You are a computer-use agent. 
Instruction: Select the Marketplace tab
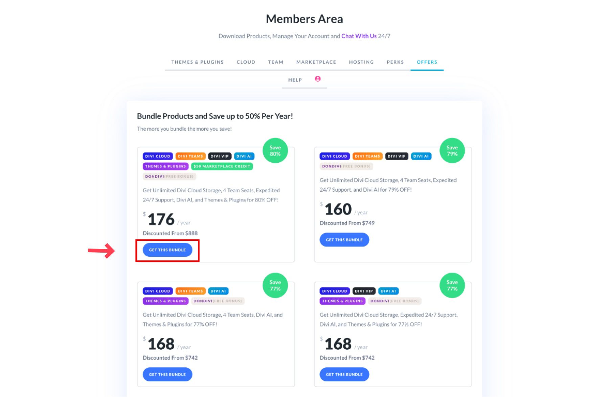pyautogui.click(x=316, y=62)
